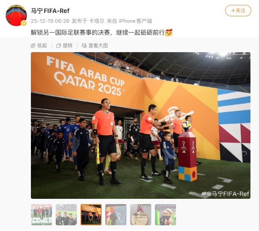Collapse the image via 收起 text
This screenshot has width=259, height=231.
tap(42, 46)
